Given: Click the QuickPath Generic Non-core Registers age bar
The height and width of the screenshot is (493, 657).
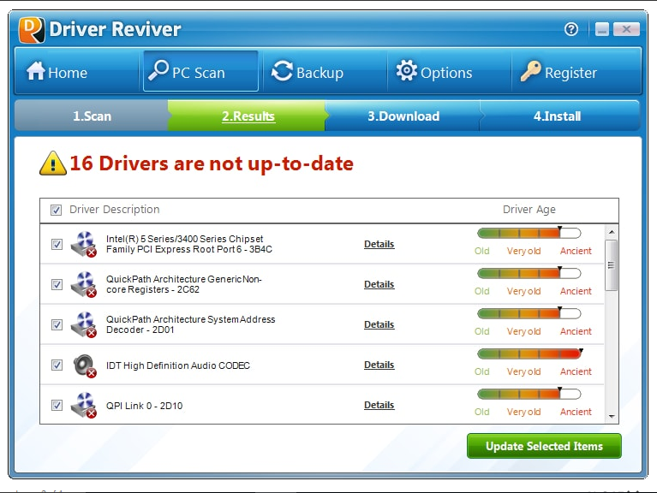Looking at the screenshot, I should point(529,273).
